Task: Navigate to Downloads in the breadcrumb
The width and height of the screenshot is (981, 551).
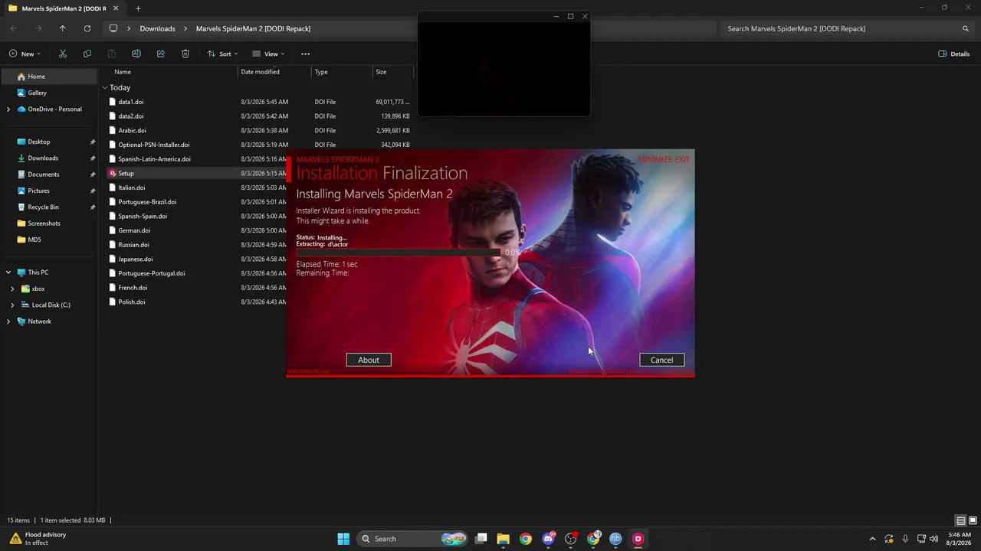Action: [x=157, y=28]
